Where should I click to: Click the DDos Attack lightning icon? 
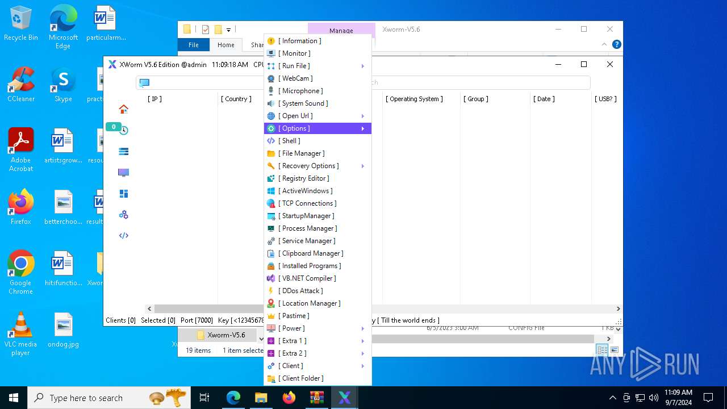click(x=271, y=291)
